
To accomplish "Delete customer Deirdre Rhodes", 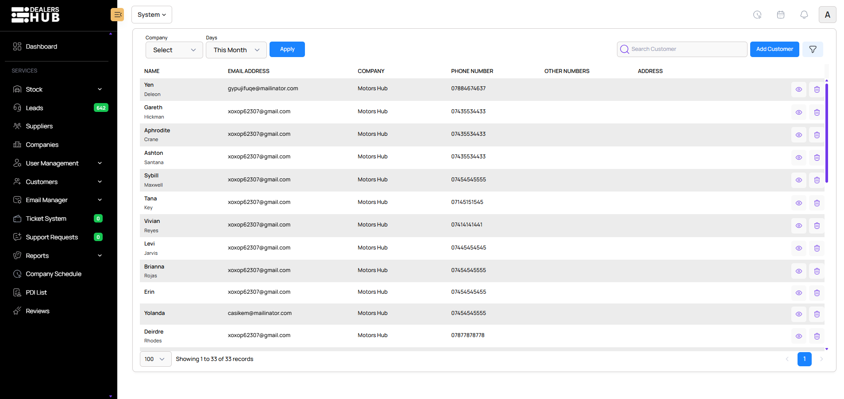I will 817,336.
